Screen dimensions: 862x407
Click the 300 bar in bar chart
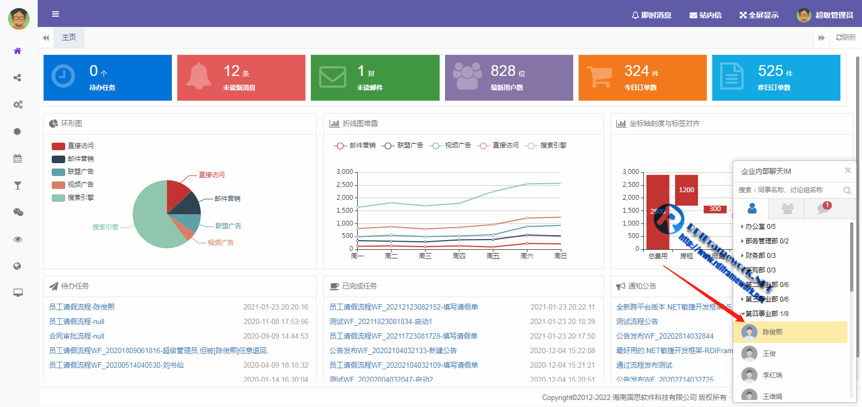coord(715,209)
